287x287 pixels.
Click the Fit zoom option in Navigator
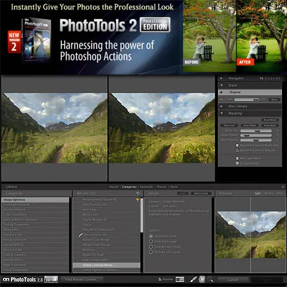click(x=261, y=78)
